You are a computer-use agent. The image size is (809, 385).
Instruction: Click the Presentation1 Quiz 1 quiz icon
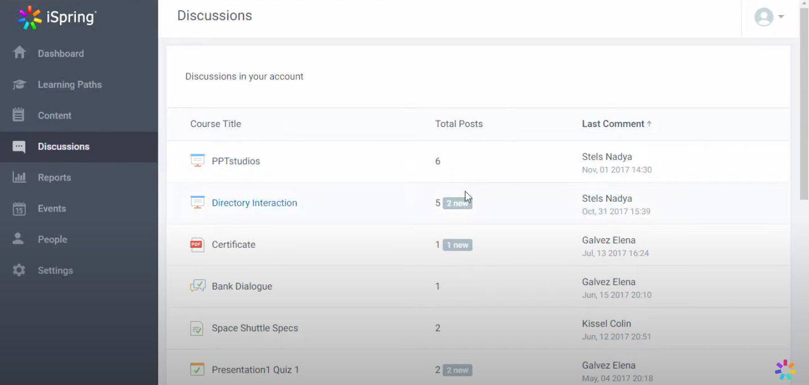(197, 369)
